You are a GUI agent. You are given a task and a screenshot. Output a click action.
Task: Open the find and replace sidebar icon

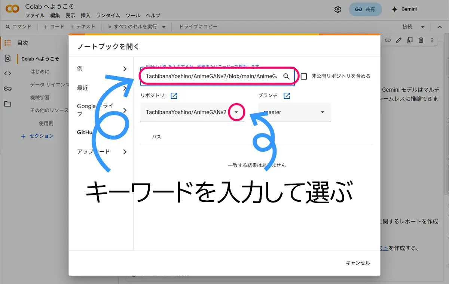point(7,58)
